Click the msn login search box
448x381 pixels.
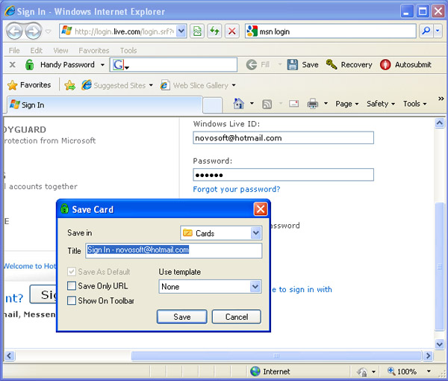pos(330,31)
